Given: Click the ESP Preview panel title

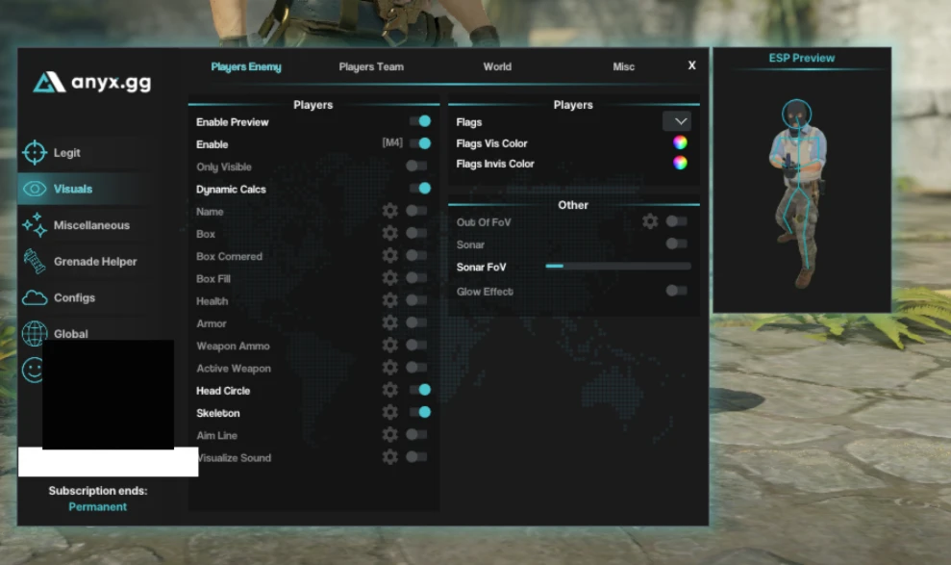Looking at the screenshot, I should click(802, 59).
